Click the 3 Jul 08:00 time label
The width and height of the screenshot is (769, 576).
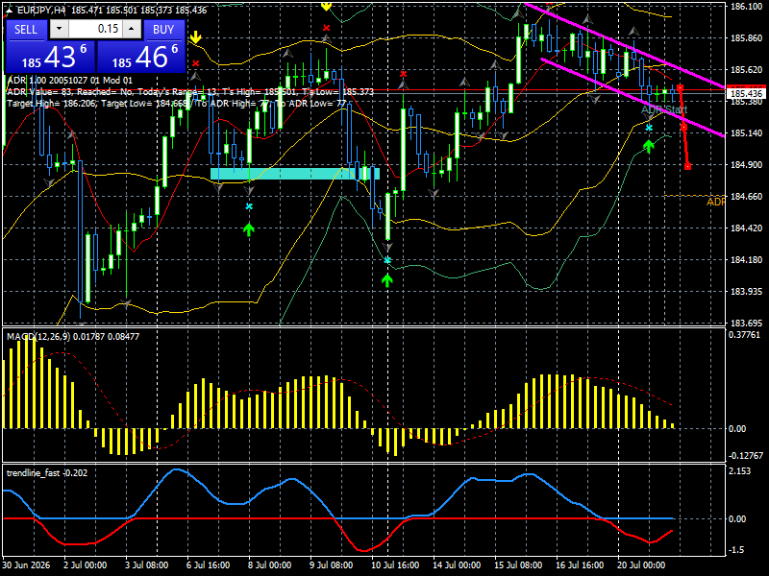pos(147,564)
